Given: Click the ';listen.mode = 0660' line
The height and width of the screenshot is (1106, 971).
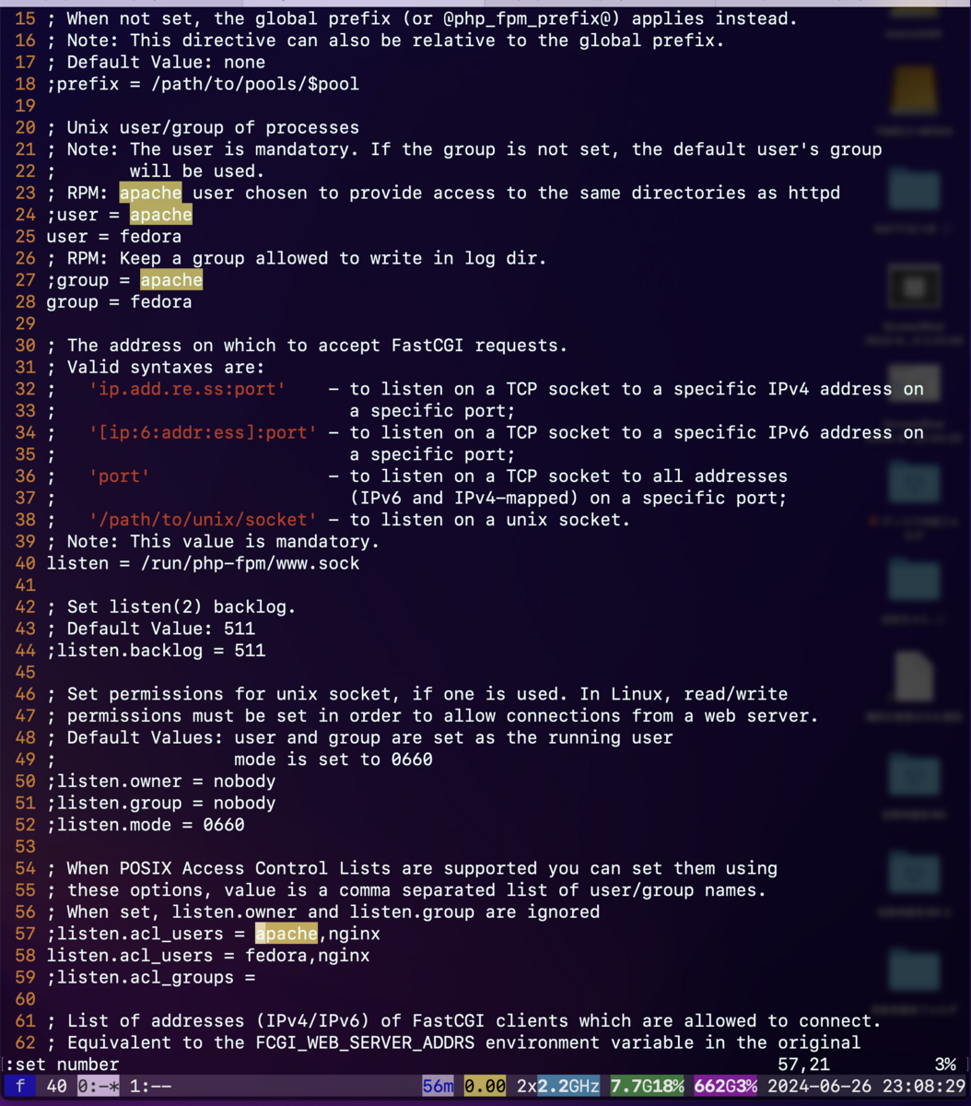Looking at the screenshot, I should click(x=146, y=825).
